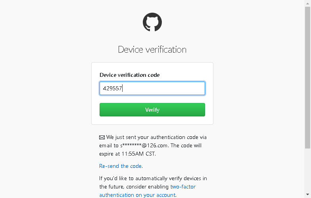Screen dimensions: 311x198
Task: Click the masked 126.com email address
Action: pyautogui.click(x=144, y=146)
